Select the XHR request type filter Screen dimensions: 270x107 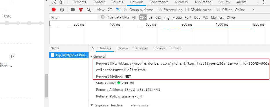coord(143,18)
